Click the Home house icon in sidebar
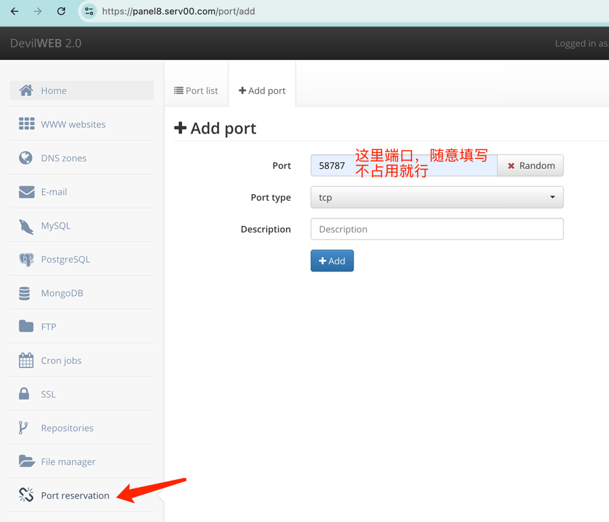The height and width of the screenshot is (522, 609). [x=26, y=90]
